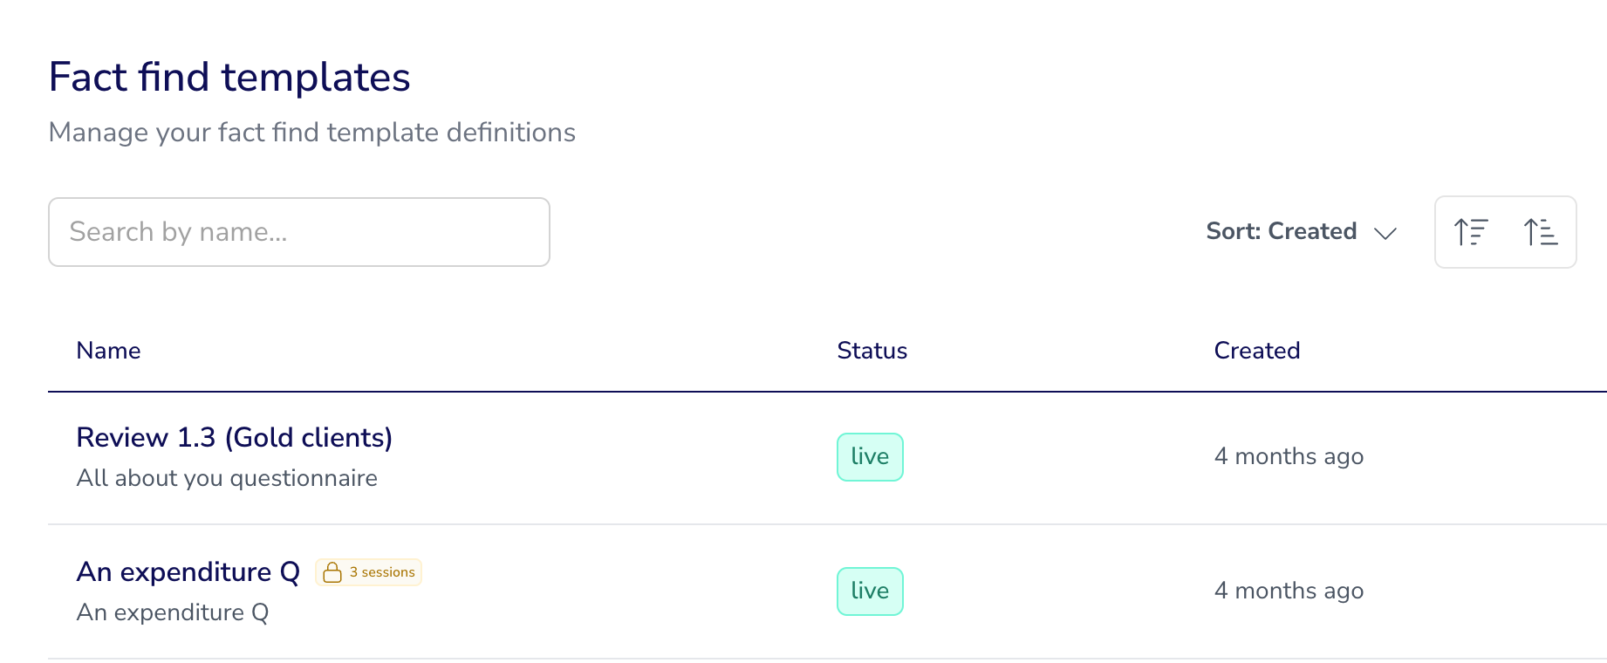Select the All about you questionnaire description
The image size is (1607, 663).
227,478
